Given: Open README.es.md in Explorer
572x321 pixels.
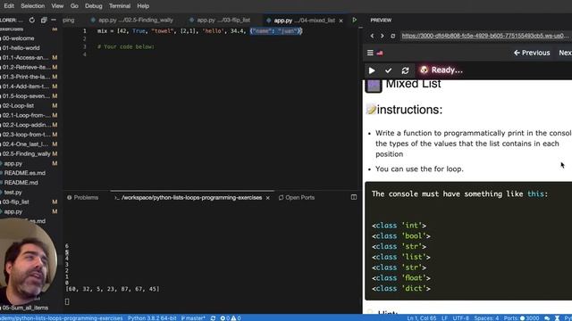Looking at the screenshot, I should (24, 173).
